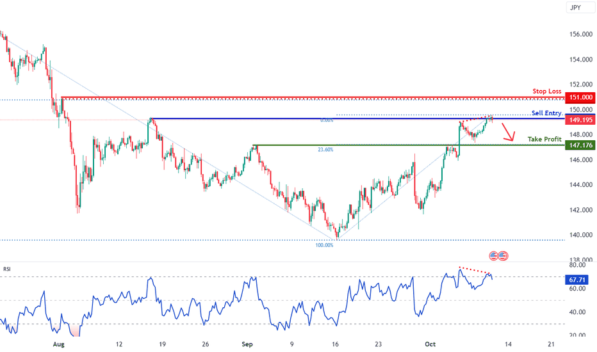597x352 pixels.
Task: Select the 147.176 take profit price label
Action: (580, 145)
